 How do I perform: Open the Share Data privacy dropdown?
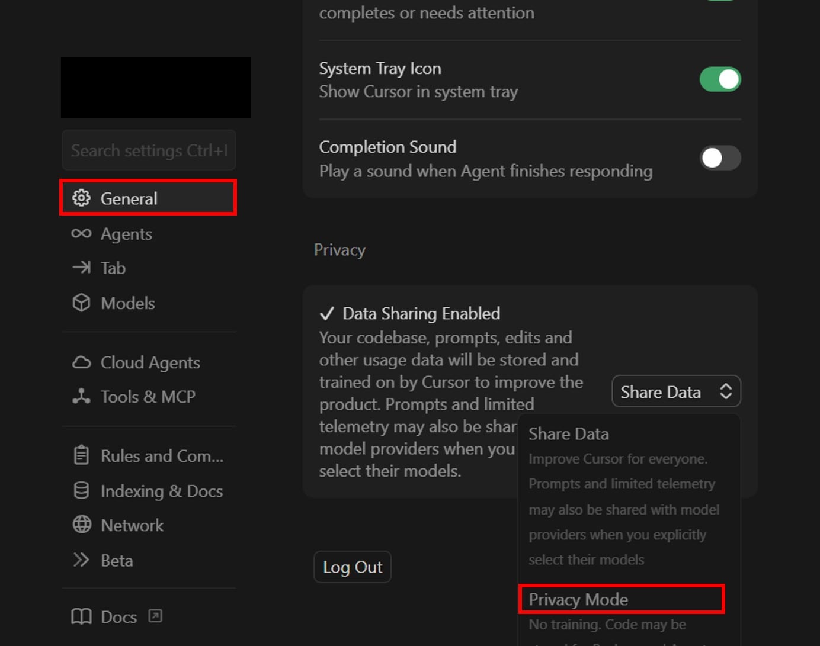(675, 391)
